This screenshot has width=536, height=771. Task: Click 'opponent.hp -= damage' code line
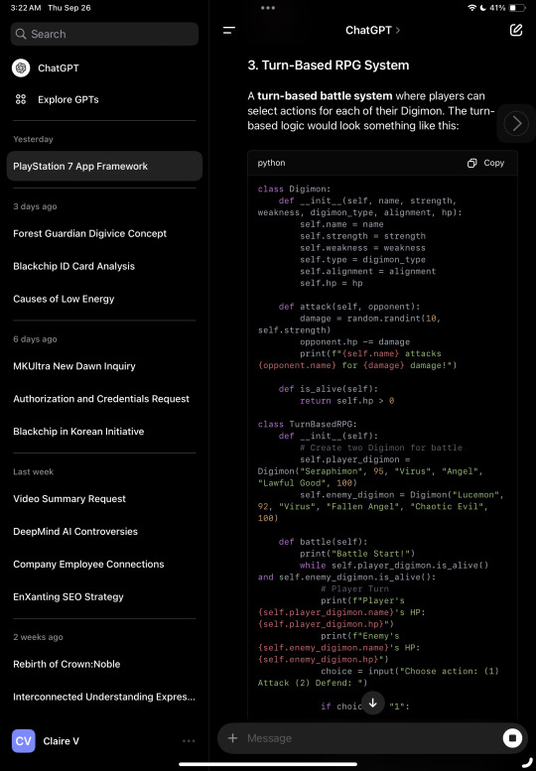pos(355,341)
